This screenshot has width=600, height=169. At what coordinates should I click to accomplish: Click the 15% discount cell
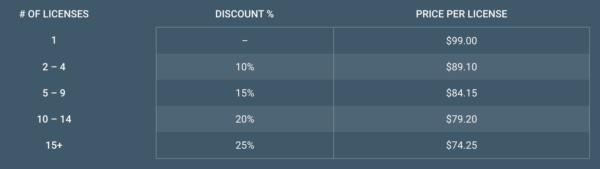point(245,93)
